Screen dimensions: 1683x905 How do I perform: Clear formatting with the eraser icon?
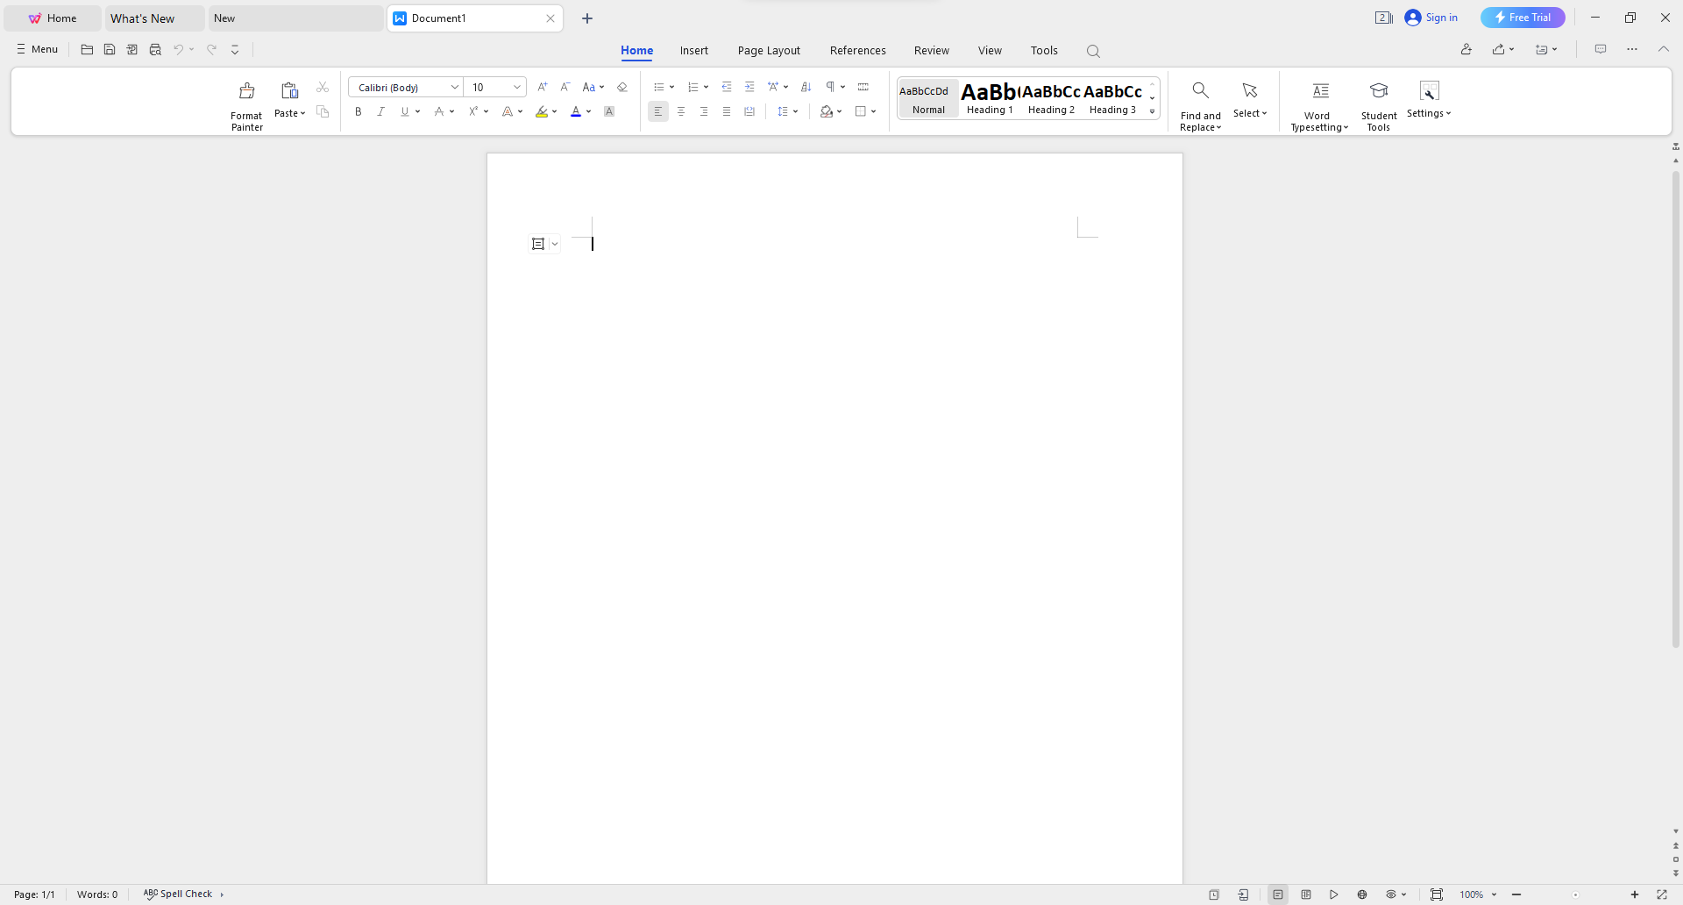[622, 87]
